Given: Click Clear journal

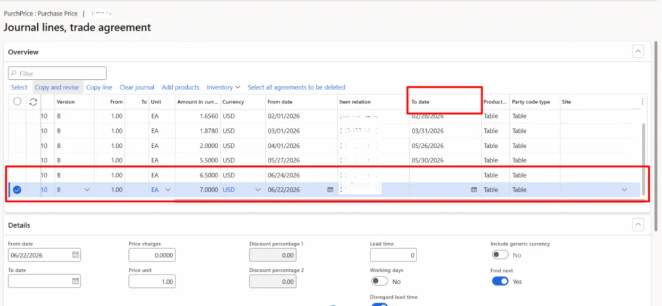Looking at the screenshot, I should click(137, 87).
